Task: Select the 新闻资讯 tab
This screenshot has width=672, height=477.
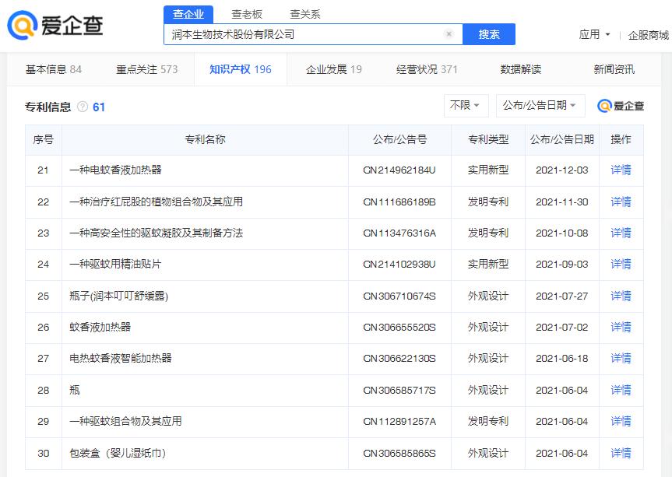Action: click(x=614, y=69)
